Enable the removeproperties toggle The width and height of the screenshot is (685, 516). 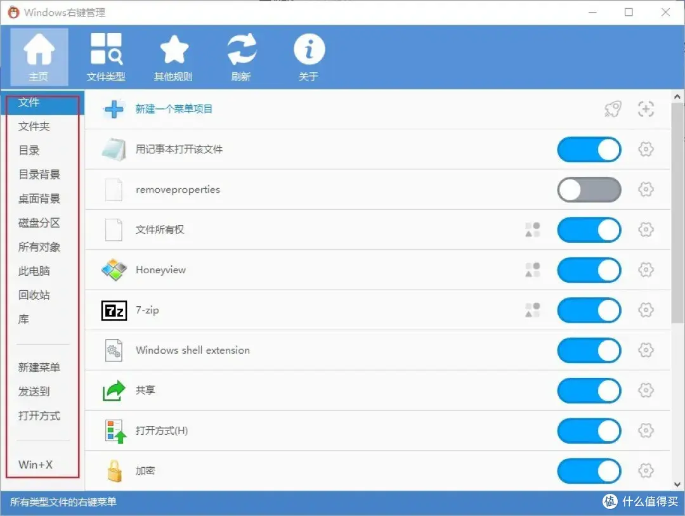click(x=589, y=190)
